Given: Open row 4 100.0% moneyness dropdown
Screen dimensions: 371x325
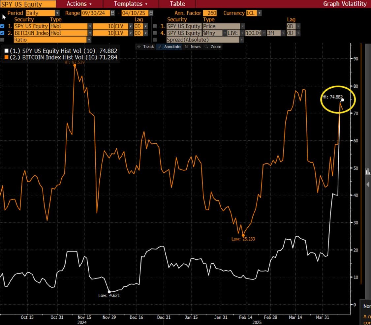Looking at the screenshot, I should coord(264,33).
